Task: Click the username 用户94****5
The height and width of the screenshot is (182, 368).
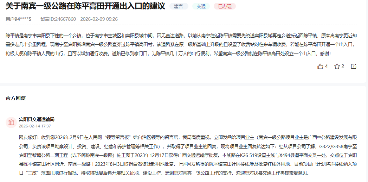Action: pyautogui.click(x=19, y=19)
